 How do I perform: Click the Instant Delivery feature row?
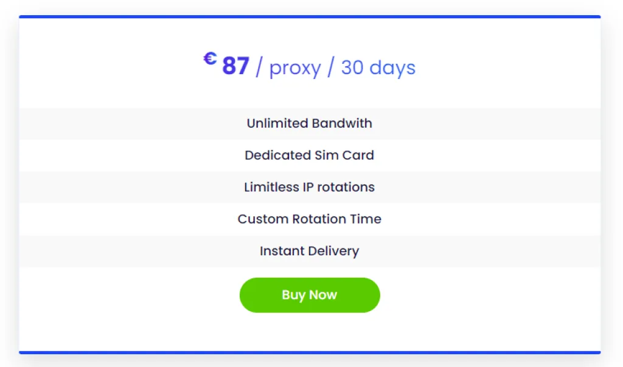point(310,251)
